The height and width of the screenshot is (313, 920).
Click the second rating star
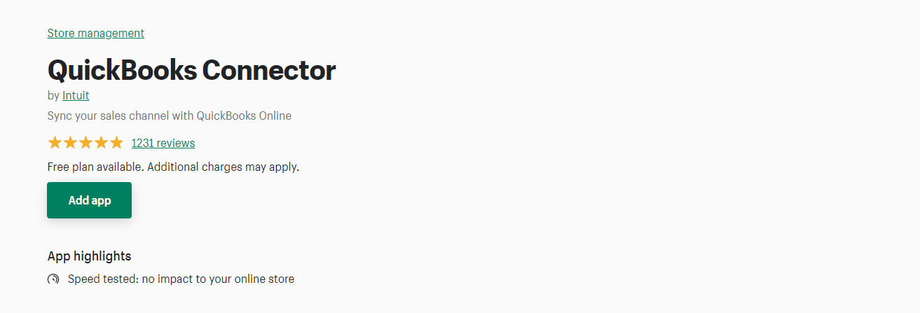pyautogui.click(x=70, y=143)
